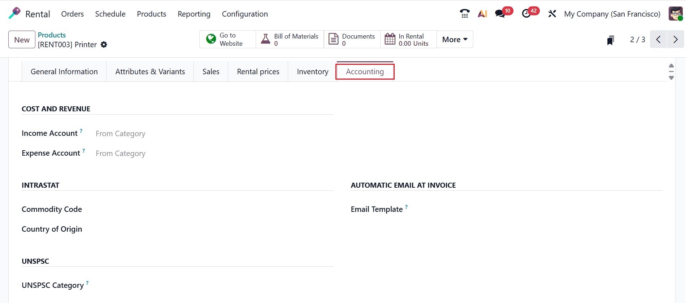Click the 2 / 3 pager counter
This screenshot has height=303, width=686.
pyautogui.click(x=638, y=40)
